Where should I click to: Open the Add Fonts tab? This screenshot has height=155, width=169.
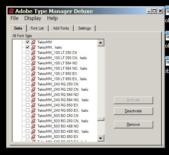click(61, 28)
